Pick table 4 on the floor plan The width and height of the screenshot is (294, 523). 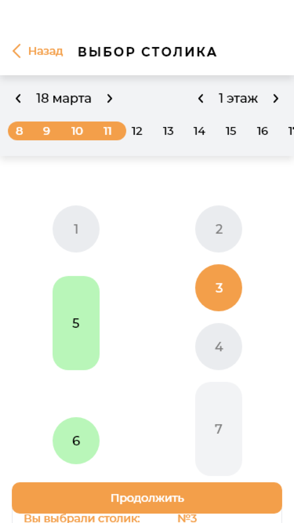click(219, 347)
